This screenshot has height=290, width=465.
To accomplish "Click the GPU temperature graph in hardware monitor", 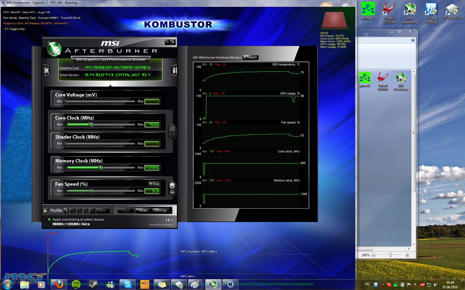I will click(x=251, y=78).
